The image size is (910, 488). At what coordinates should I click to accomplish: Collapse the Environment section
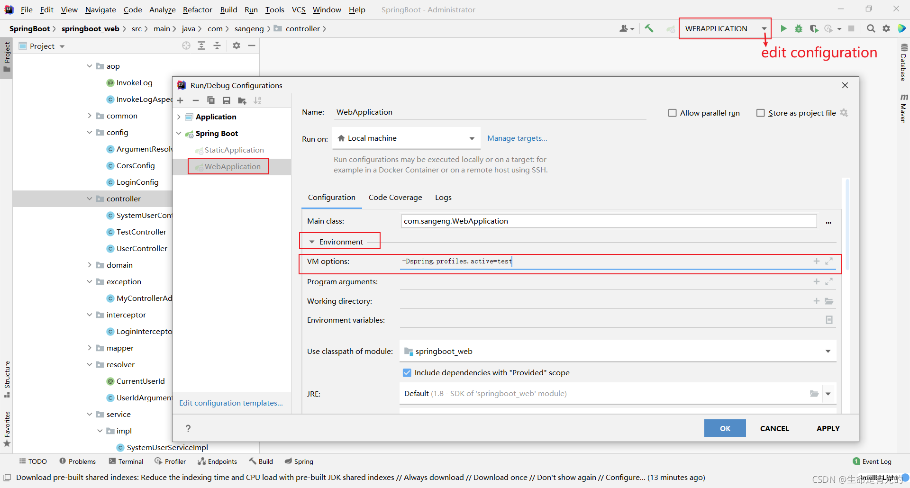pyautogui.click(x=312, y=242)
